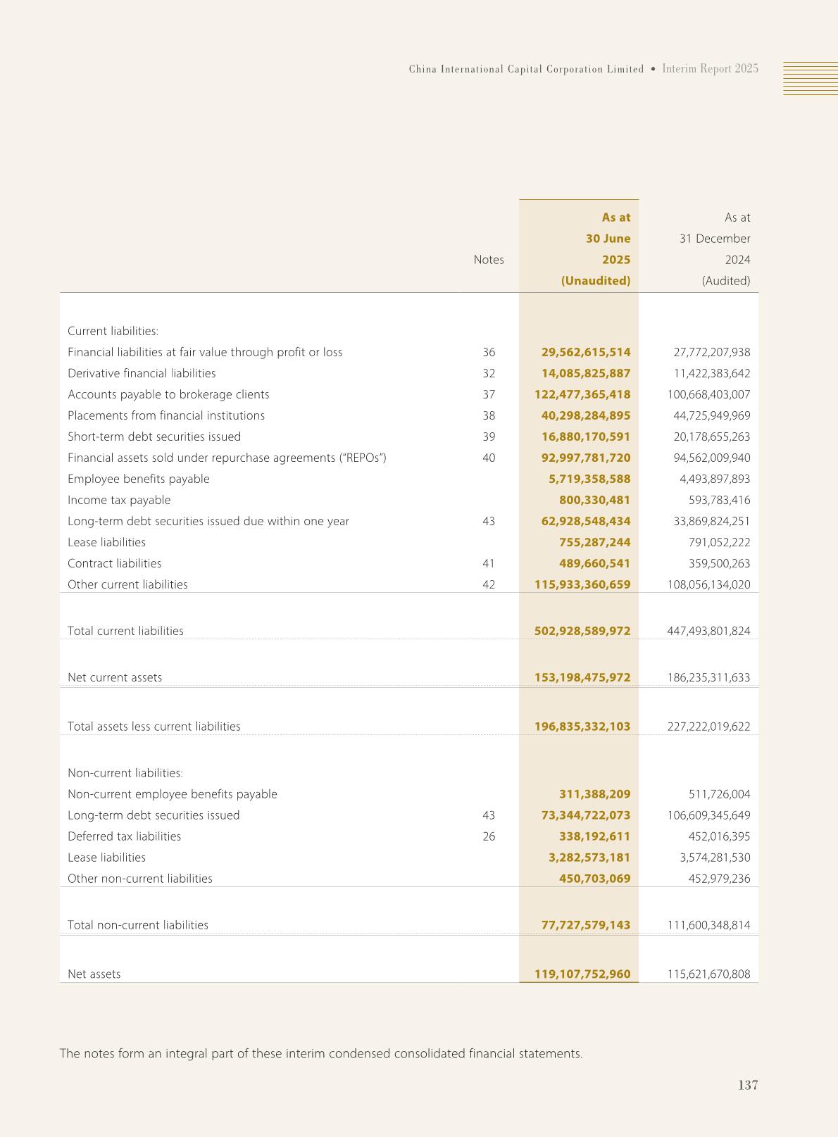Click the "Non-current liabilities:" section heading
The image size is (838, 1137).
coord(125,773)
